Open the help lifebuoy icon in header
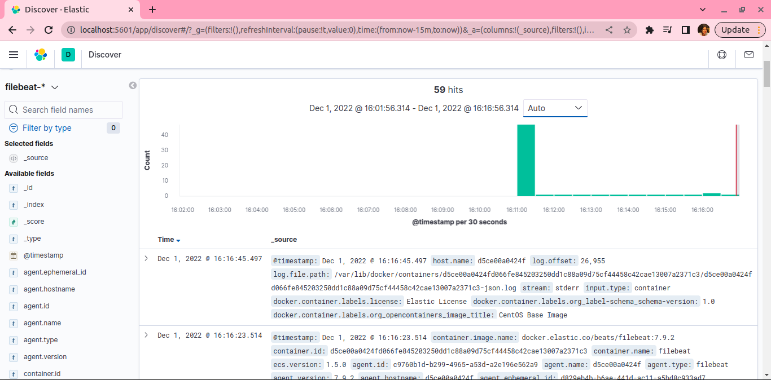771x380 pixels. (x=722, y=55)
